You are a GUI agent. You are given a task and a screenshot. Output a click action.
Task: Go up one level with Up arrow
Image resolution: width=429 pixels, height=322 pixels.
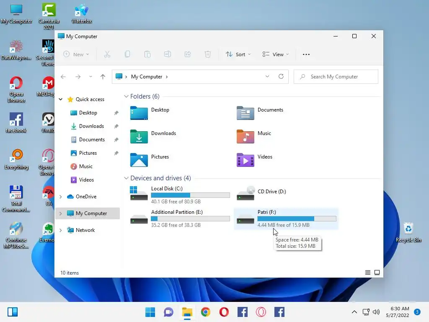point(103,77)
